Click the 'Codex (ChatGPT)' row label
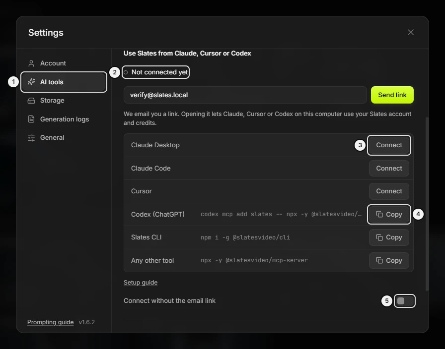The height and width of the screenshot is (349, 445). tap(158, 215)
